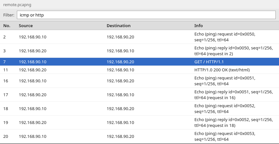Sort by the No. column header
The height and width of the screenshot is (144, 279).
[x=7, y=26]
